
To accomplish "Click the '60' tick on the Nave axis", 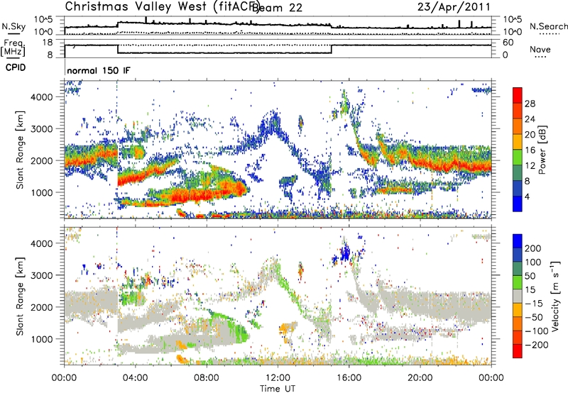I will [508, 43].
